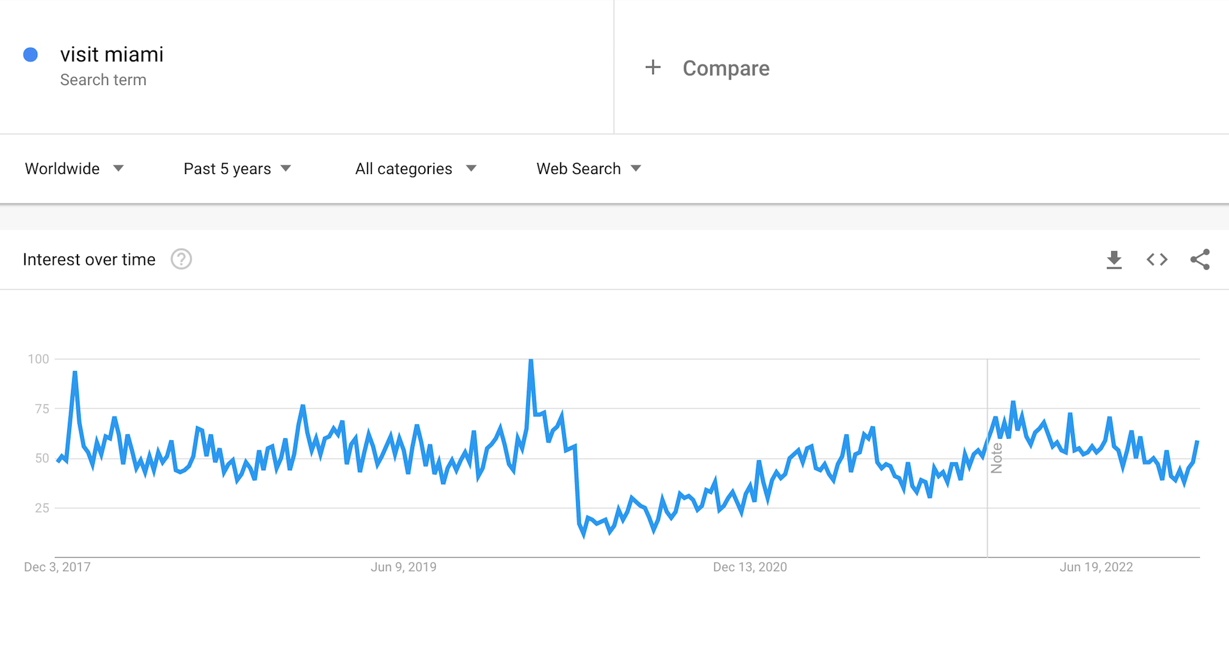Click the embed code icon
1229x648 pixels.
[1157, 259]
